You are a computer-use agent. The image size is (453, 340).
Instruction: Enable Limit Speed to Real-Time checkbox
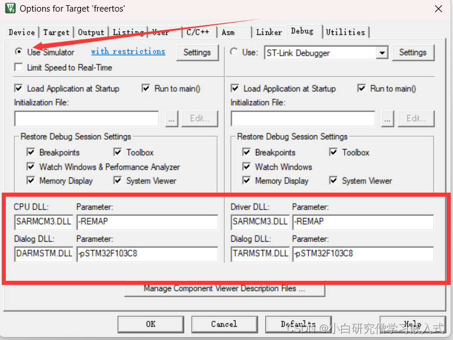click(19, 67)
